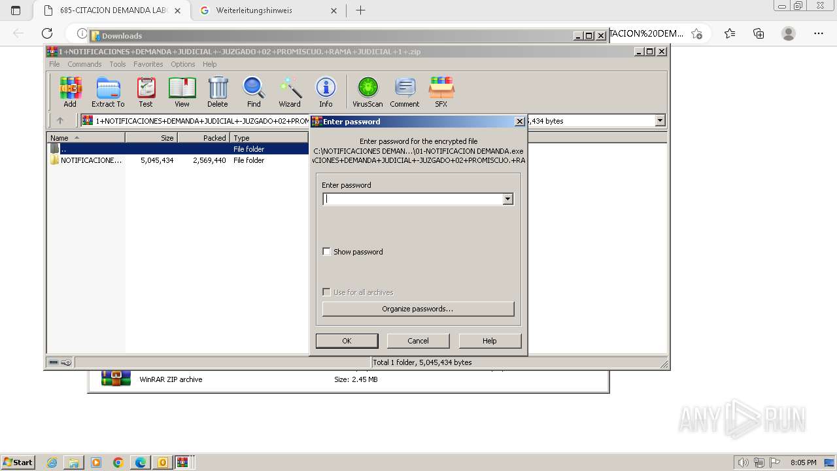Click the volume speaker tray icon
This screenshot has height=471, width=837.
click(x=743, y=462)
